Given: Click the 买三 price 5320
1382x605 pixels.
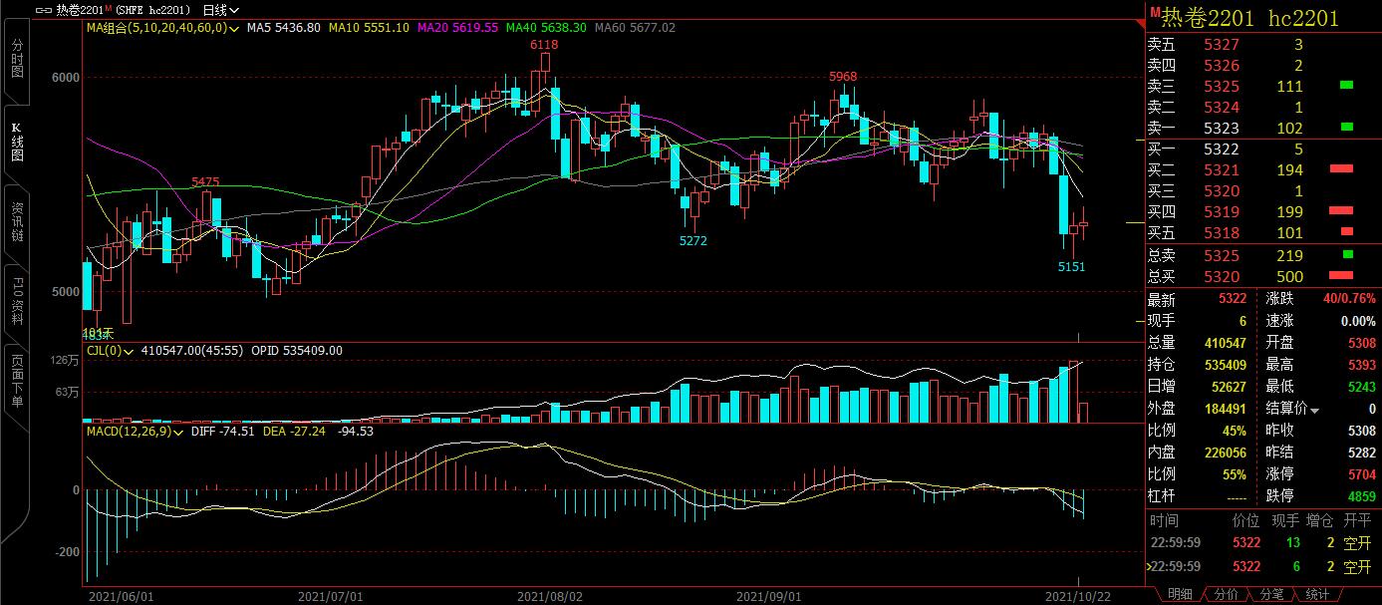Looking at the screenshot, I should tap(1222, 191).
